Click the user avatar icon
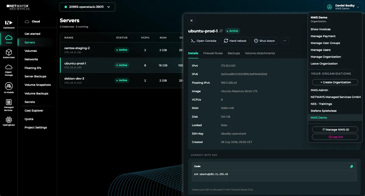 point(329,7)
